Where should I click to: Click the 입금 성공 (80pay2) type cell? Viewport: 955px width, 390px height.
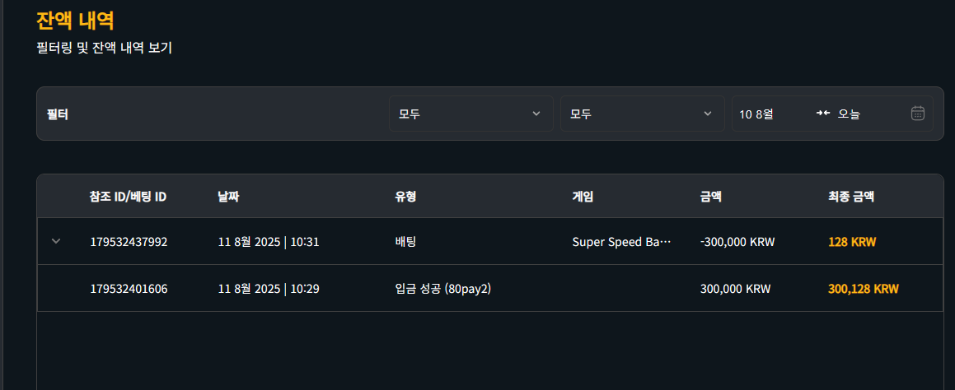(442, 289)
